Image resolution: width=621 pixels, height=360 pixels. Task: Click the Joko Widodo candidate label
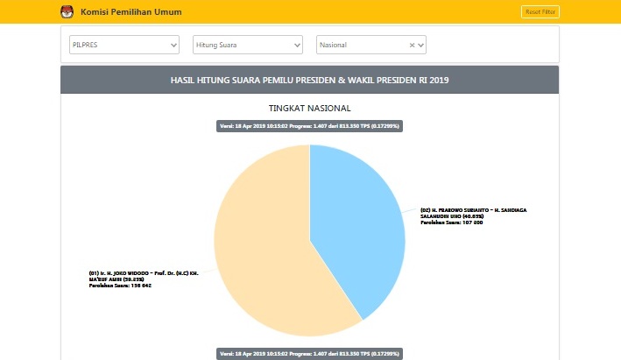[x=144, y=279]
